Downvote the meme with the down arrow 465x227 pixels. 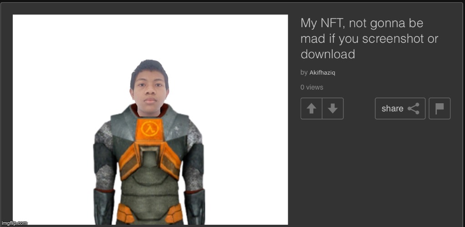(x=333, y=108)
